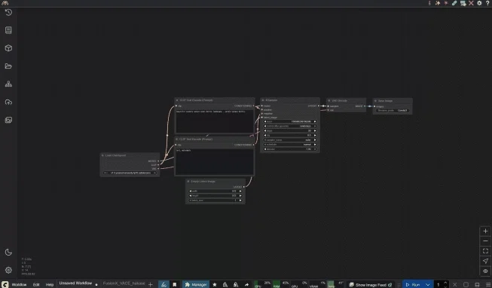Open the hamburger menu at bottom right
Image resolution: width=492 pixels, height=288 pixels.
(488, 284)
